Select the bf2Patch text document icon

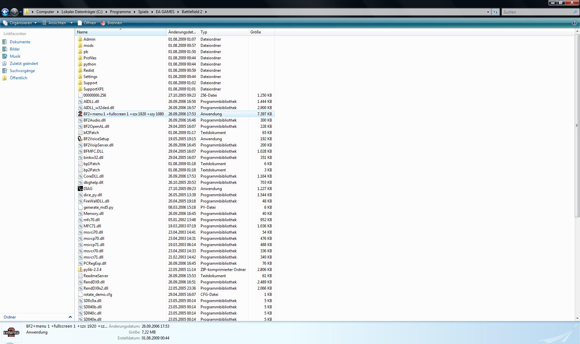click(80, 133)
